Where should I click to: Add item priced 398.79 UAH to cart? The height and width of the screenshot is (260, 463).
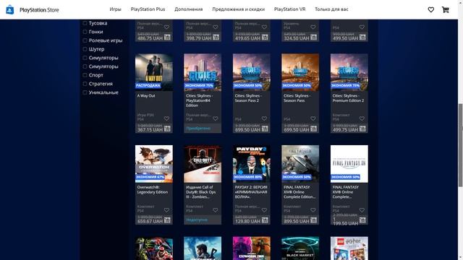(x=216, y=38)
